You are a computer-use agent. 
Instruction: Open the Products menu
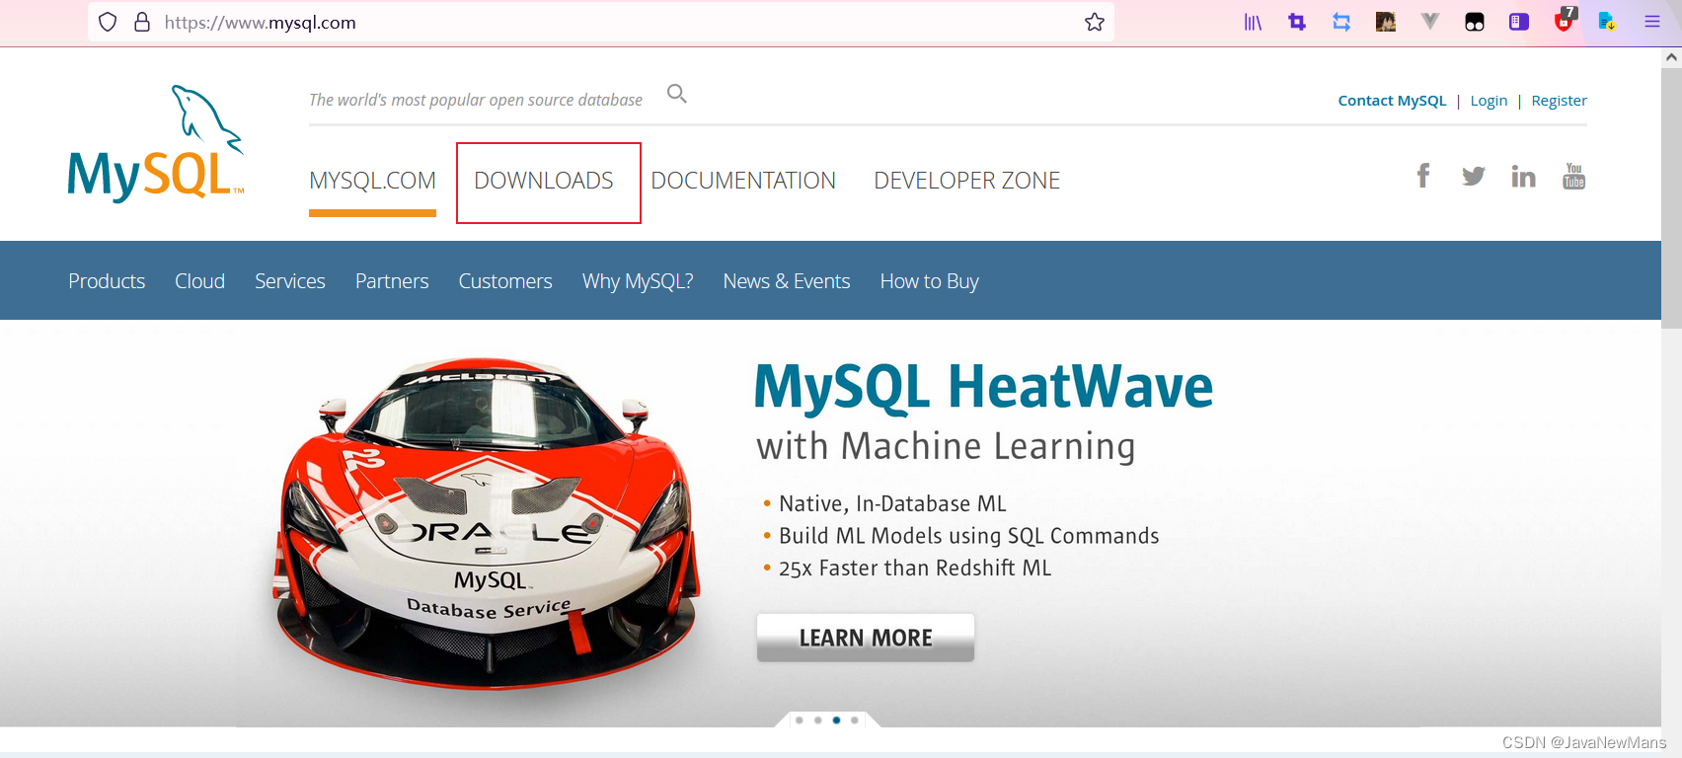click(107, 281)
